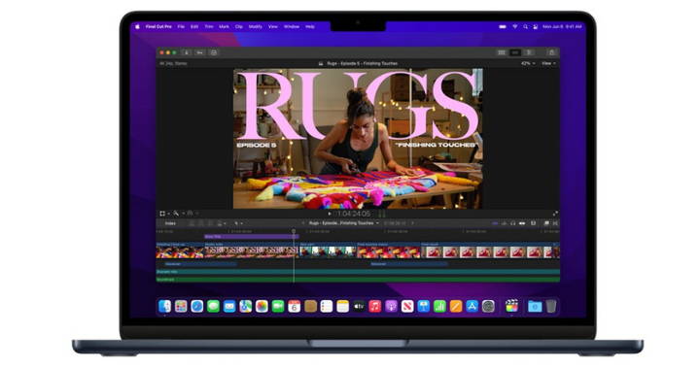Click the Share export icon in toolbar
The width and height of the screenshot is (700, 368).
pos(552,52)
